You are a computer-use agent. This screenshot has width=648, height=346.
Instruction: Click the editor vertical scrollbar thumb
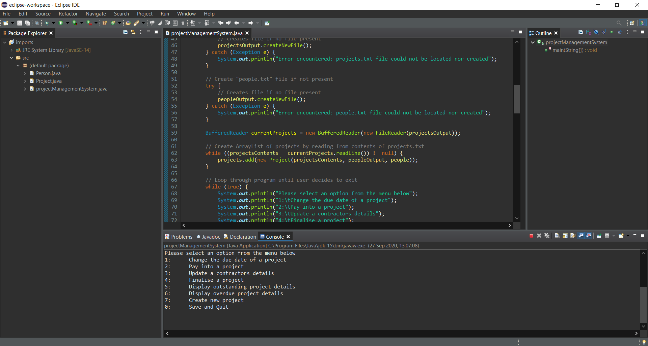(x=517, y=99)
